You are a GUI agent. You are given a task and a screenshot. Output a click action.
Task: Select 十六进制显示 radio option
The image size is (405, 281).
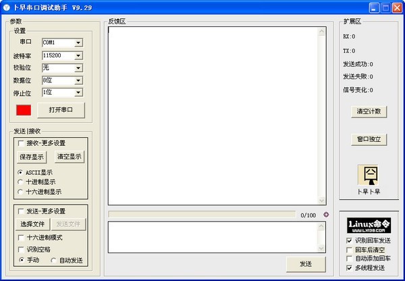pyautogui.click(x=20, y=192)
